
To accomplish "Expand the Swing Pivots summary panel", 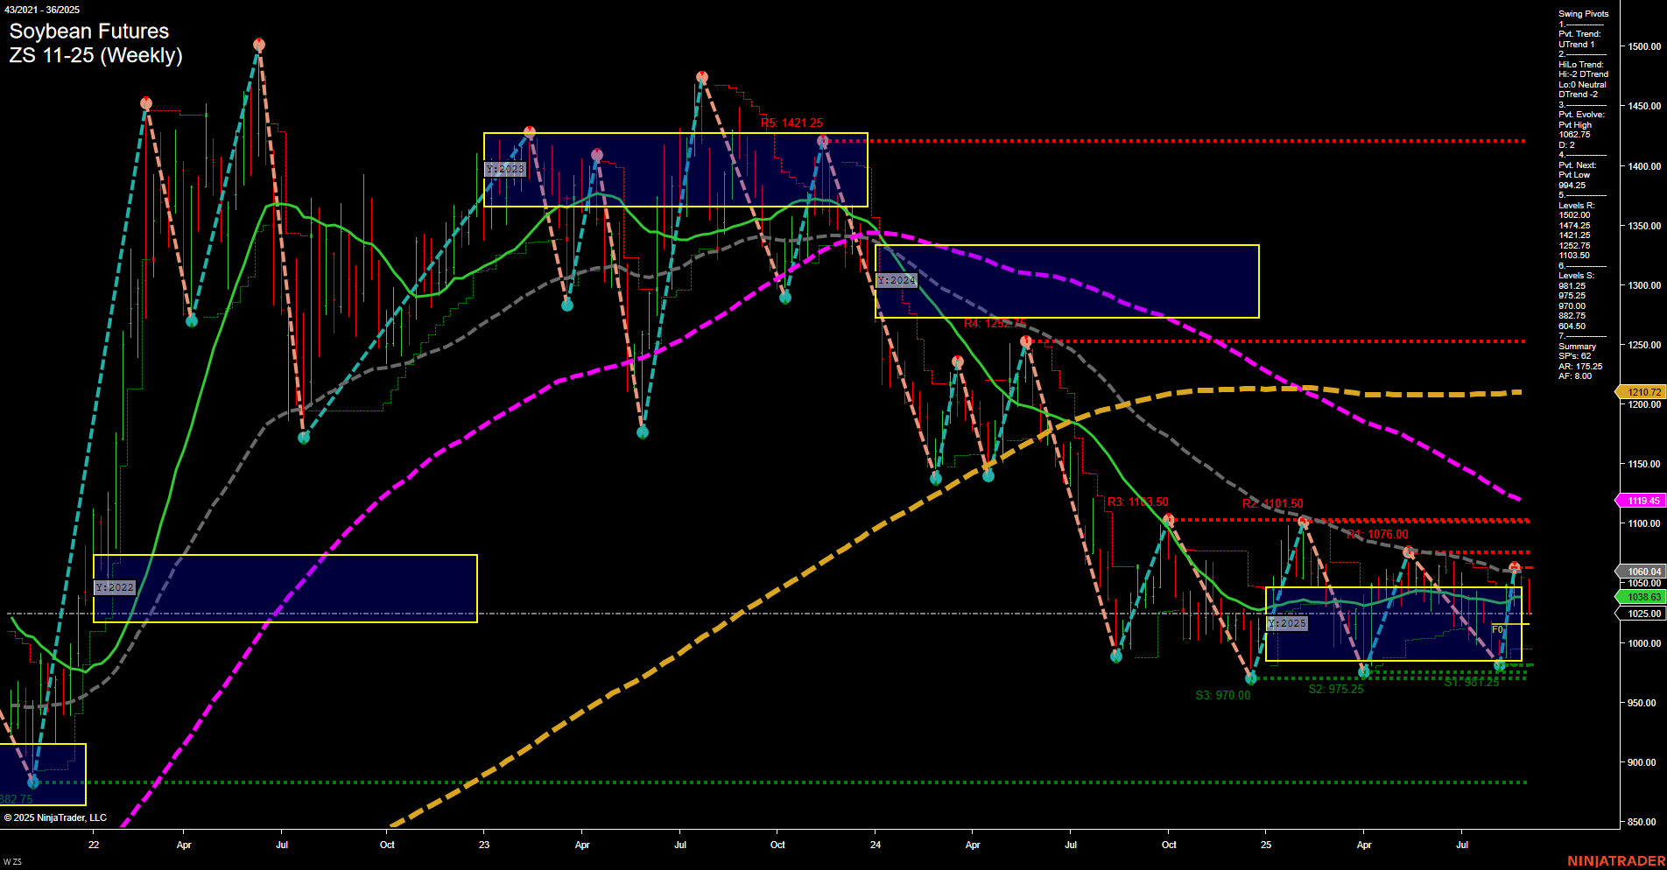I will coord(1581,13).
